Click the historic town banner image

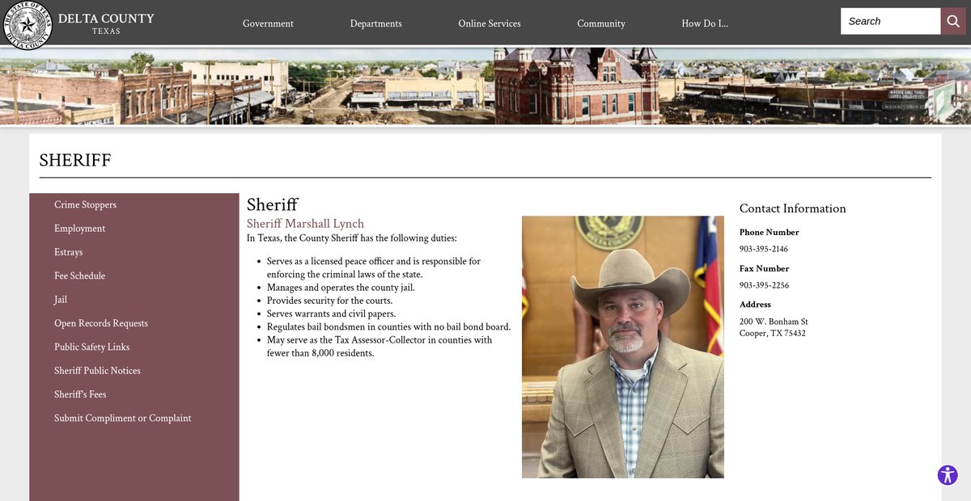[x=485, y=86]
